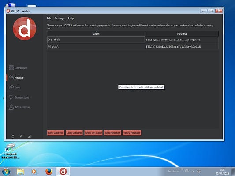Open Transactions refresh icon
The width and height of the screenshot is (235, 176).
(11, 97)
